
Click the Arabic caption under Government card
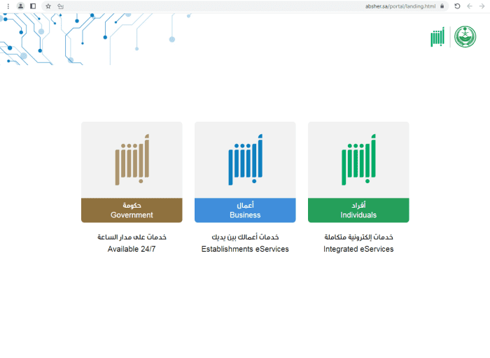click(x=132, y=237)
